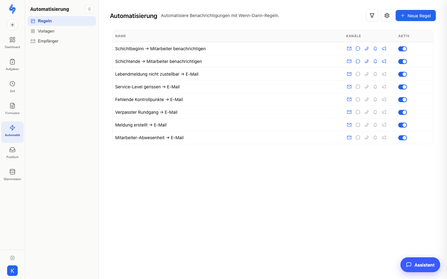Toggle active switch for Service-Level gerissen rule
The image size is (447, 279).
(x=403, y=87)
